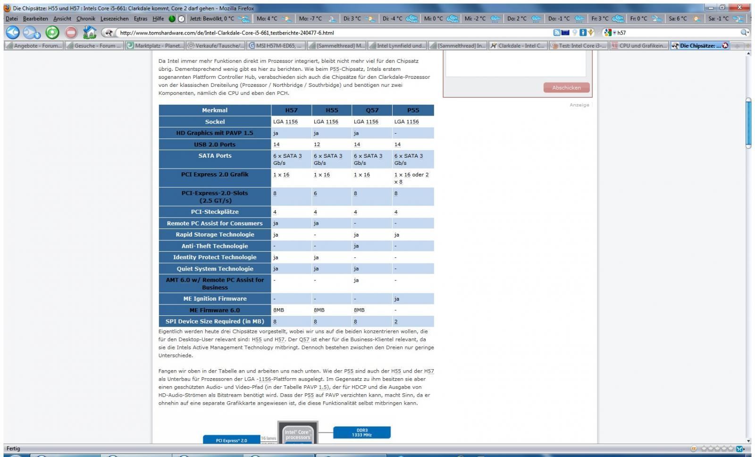Click the magnifier icon in search box

(744, 33)
